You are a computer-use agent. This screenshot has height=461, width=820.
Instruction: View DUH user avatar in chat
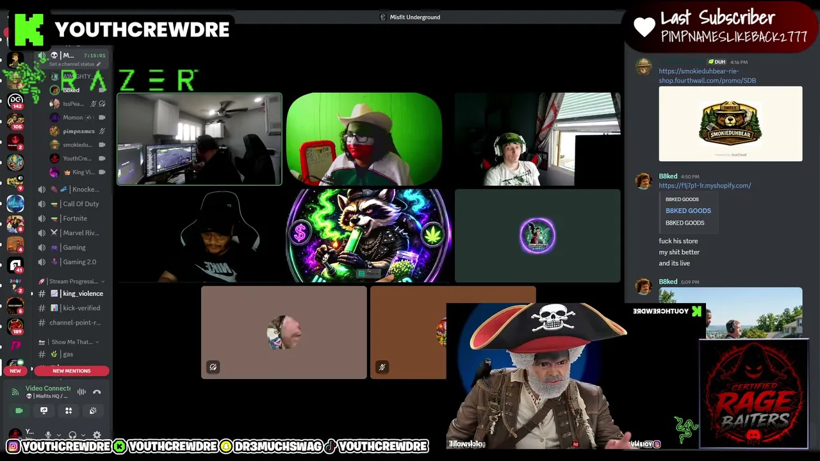(643, 67)
